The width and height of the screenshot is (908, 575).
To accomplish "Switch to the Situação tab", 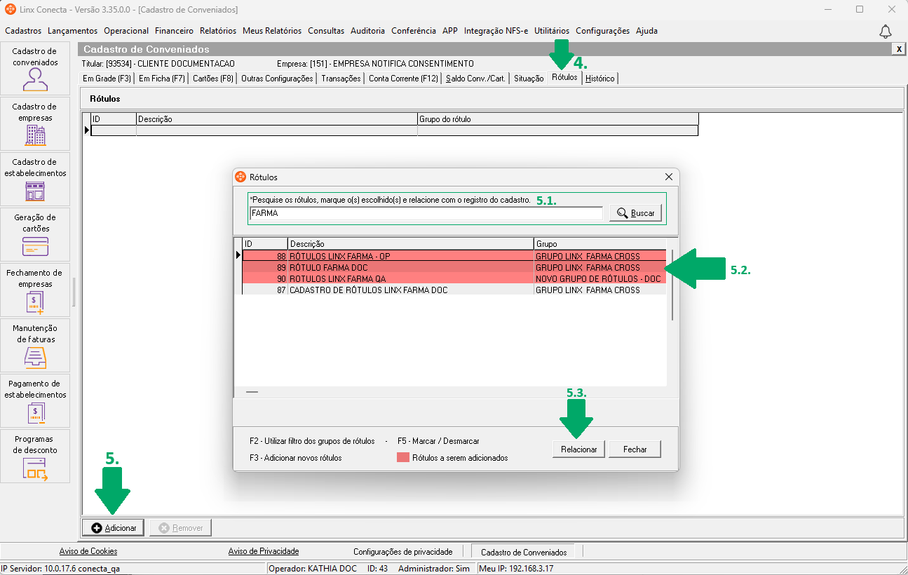I will click(x=529, y=79).
